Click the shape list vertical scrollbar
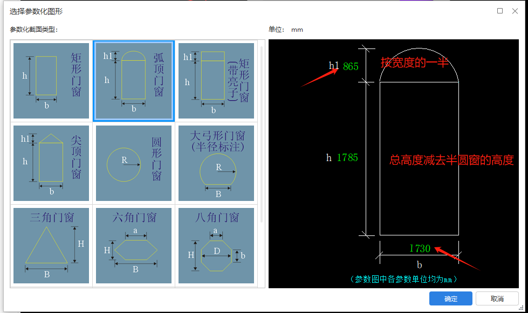 tap(262, 135)
